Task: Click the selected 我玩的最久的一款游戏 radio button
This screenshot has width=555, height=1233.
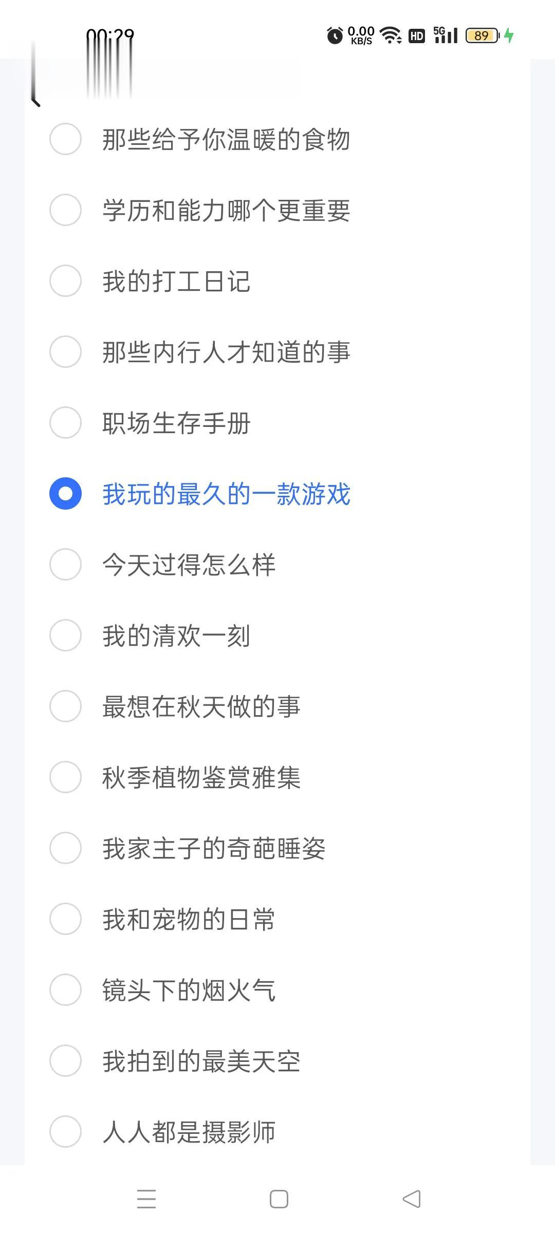Action: tap(65, 493)
